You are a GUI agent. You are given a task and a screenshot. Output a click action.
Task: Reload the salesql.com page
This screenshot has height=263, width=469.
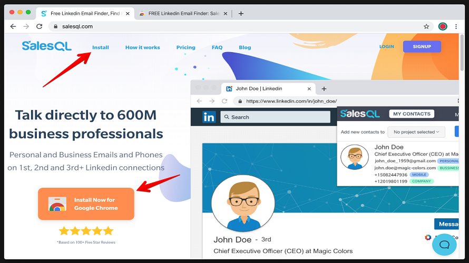39,26
